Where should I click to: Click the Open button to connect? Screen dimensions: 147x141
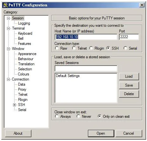[x=101, y=133]
